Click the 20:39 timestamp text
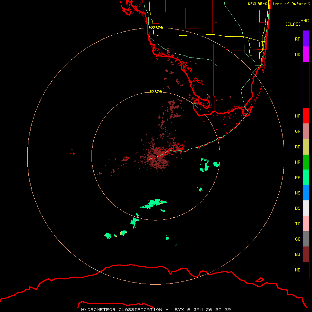The image size is (312, 312). 224,310
